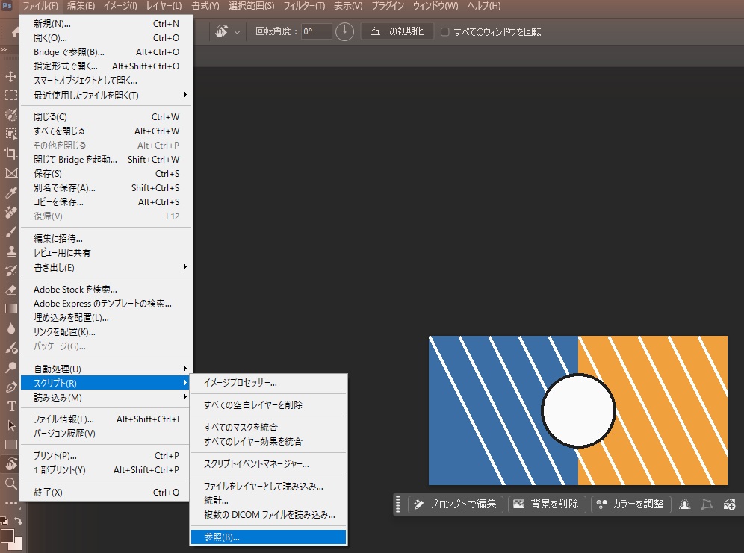This screenshot has height=553, width=744.
Task: Click the foreground color swatch
Action: click(x=7, y=536)
